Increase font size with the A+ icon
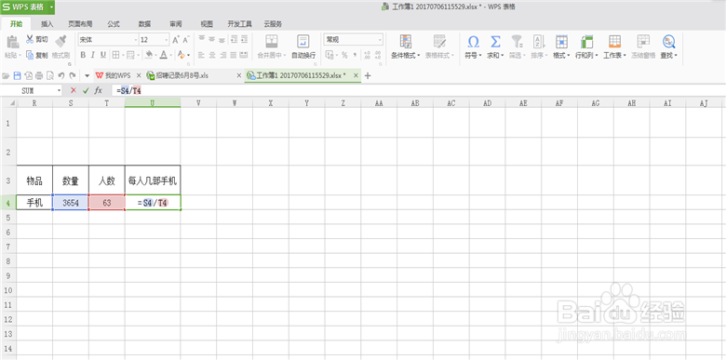Viewport: 726px width, 360px height. pyautogui.click(x=176, y=40)
